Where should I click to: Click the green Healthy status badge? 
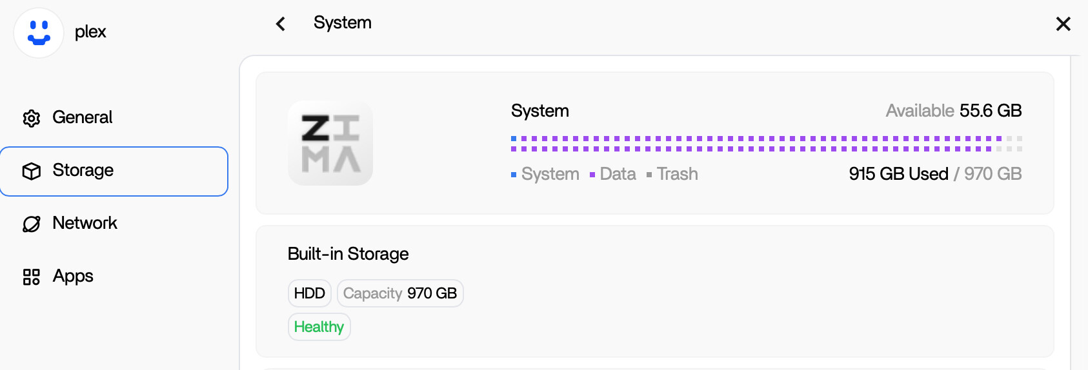(319, 327)
